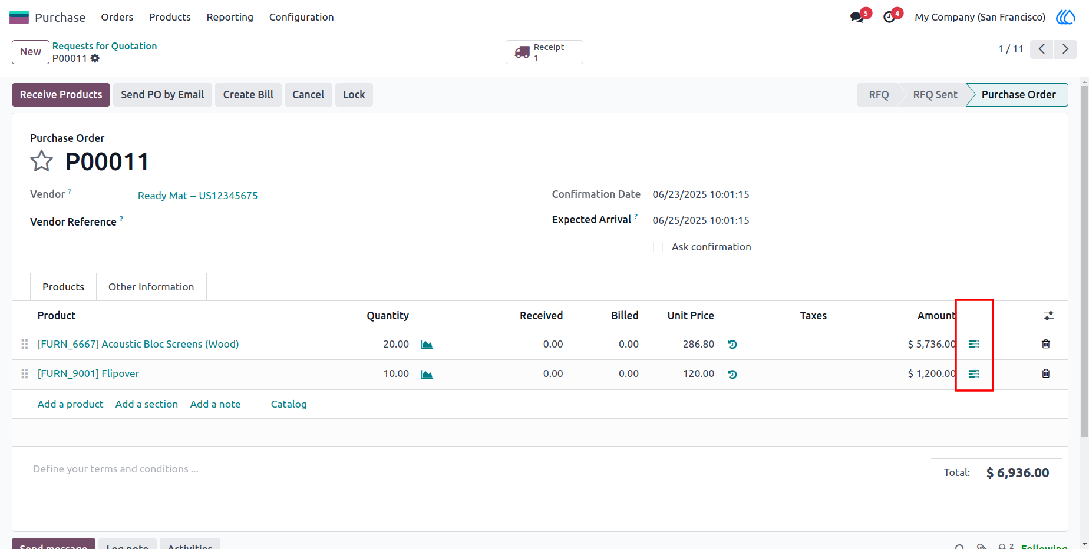The image size is (1089, 549).
Task: Open Requests for Quotation breadcrumb link
Action: pos(104,46)
